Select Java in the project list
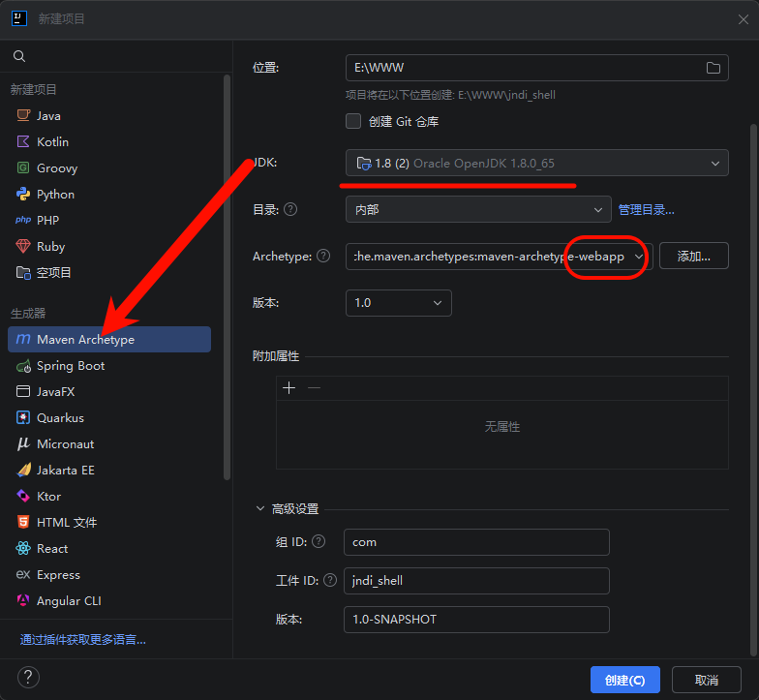 click(x=109, y=115)
